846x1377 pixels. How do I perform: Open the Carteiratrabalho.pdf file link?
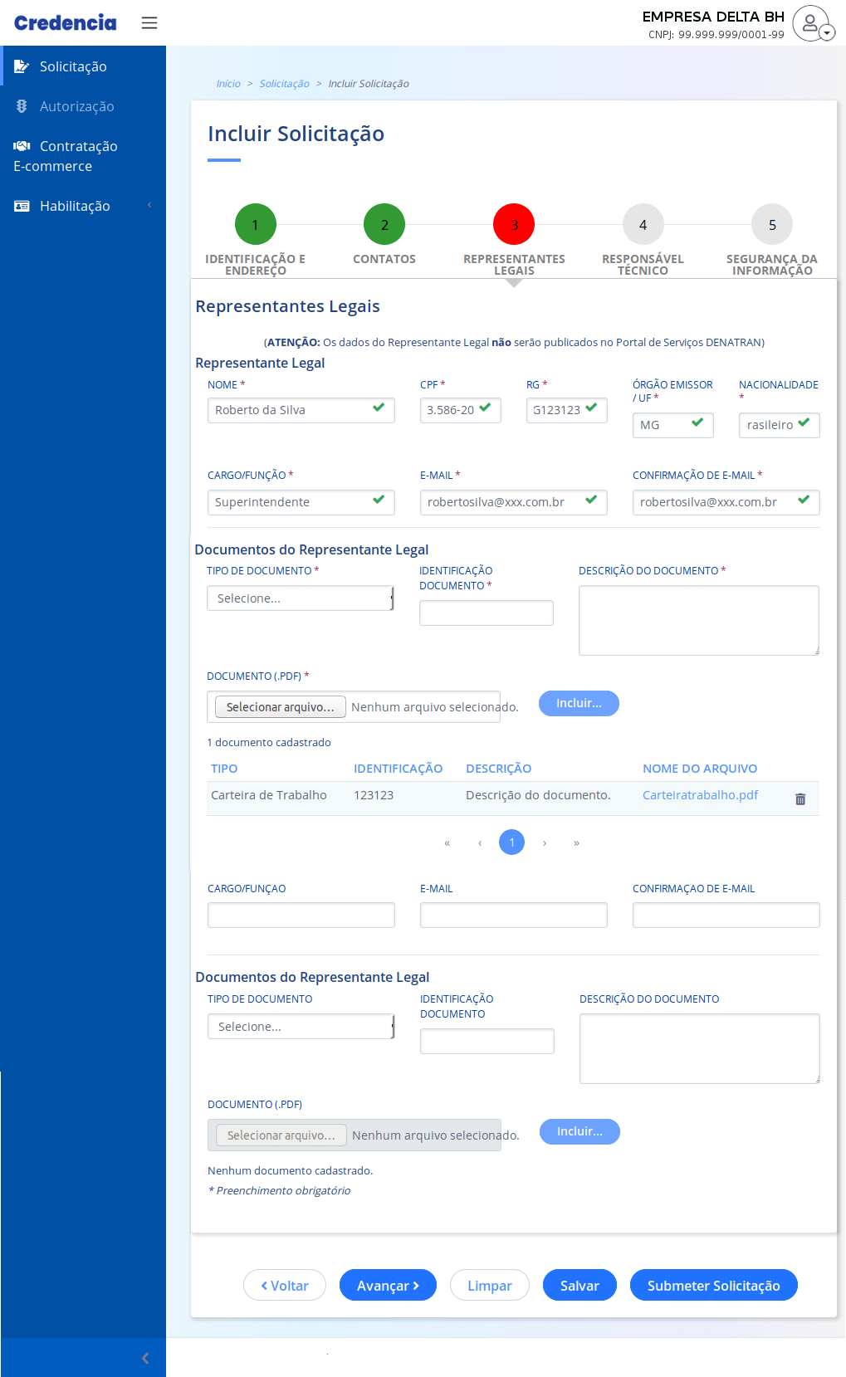click(x=700, y=795)
